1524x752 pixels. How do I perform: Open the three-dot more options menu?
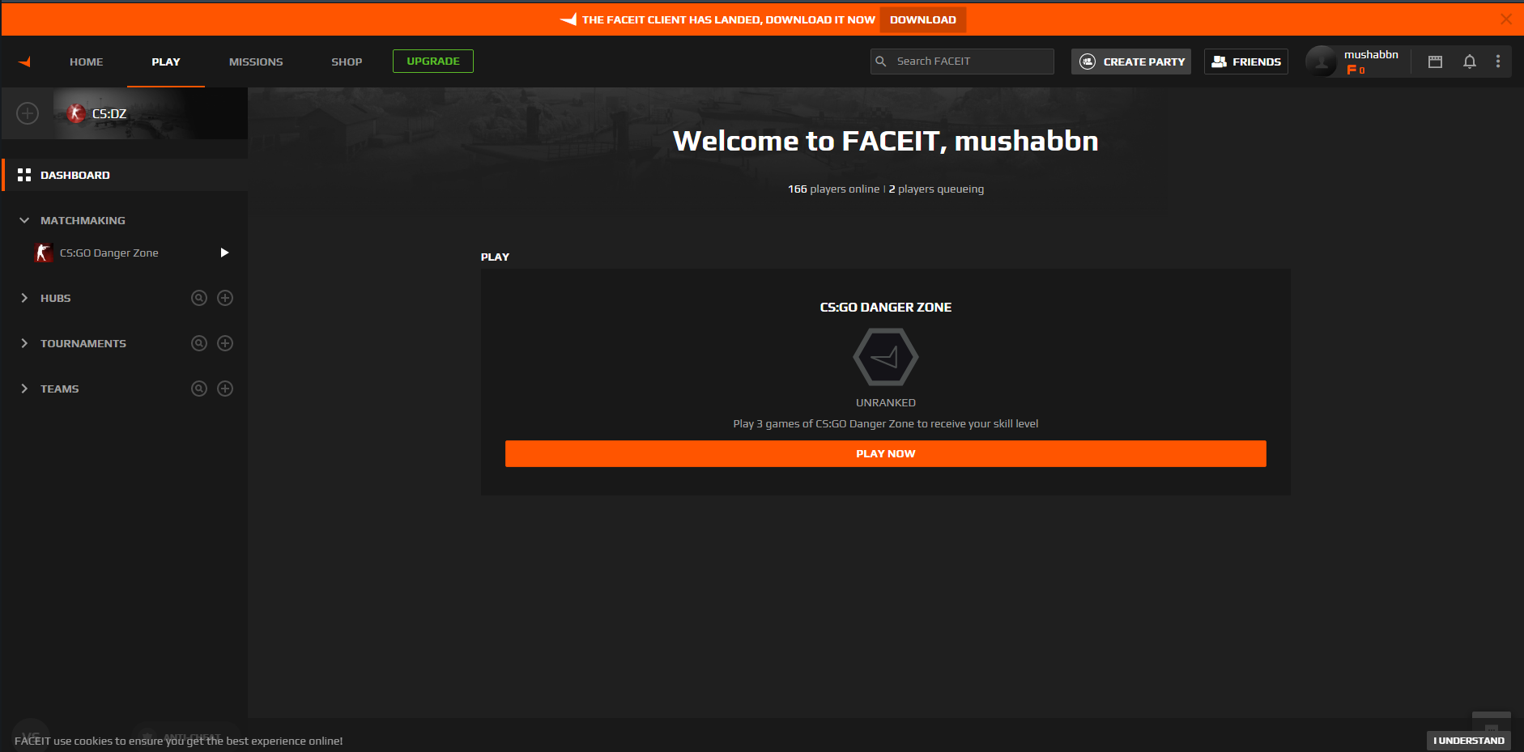tap(1498, 62)
